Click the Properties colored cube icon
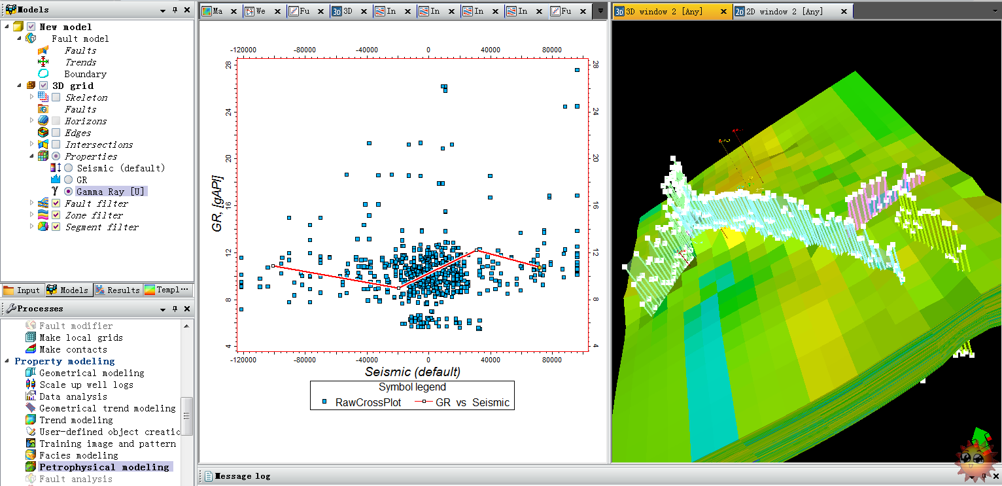The height and width of the screenshot is (486, 1002). pos(43,156)
